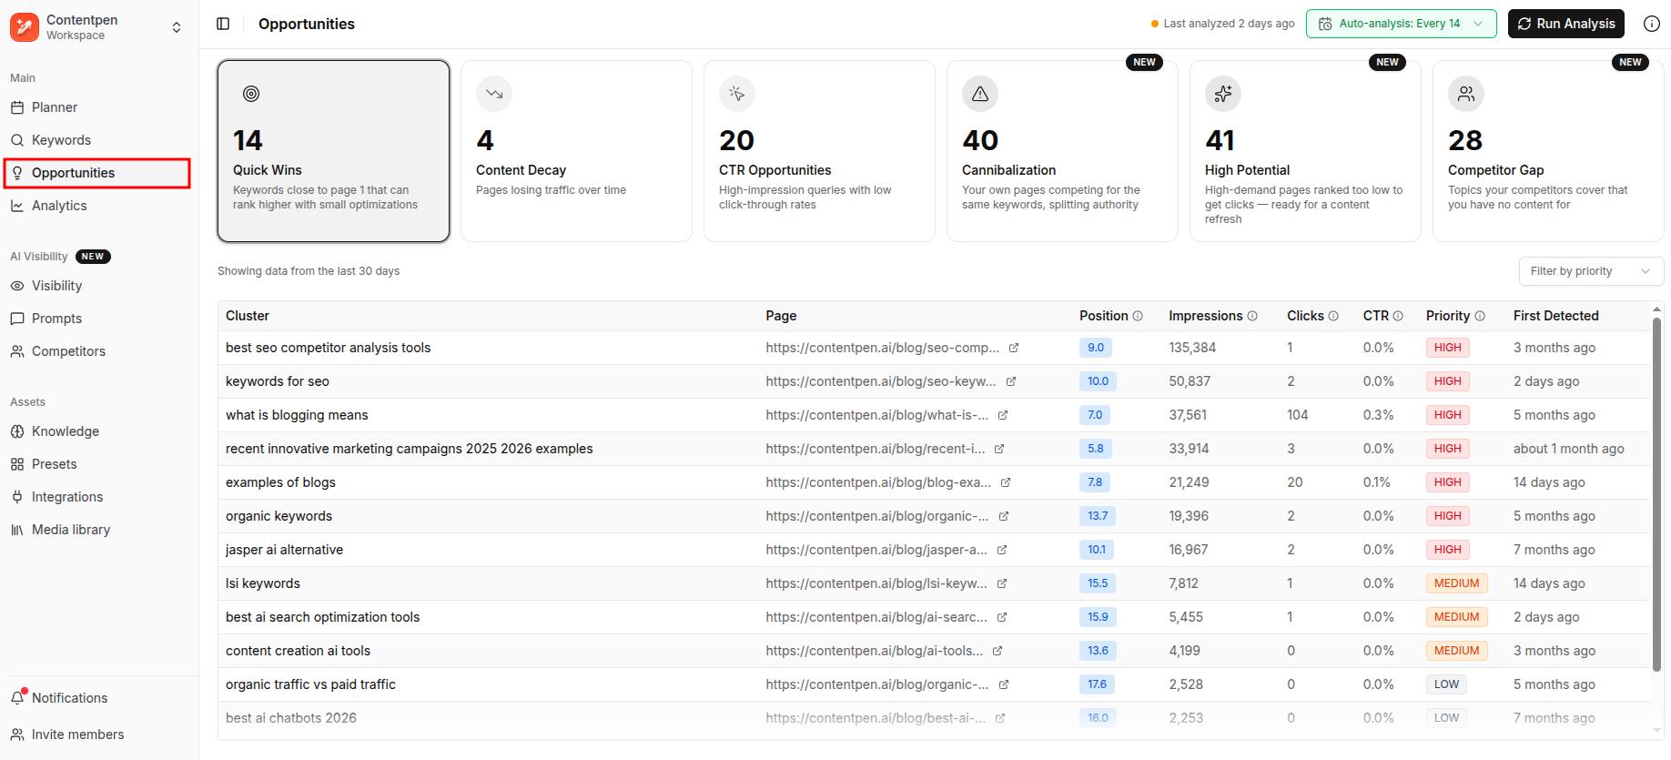This screenshot has height=760, width=1671.
Task: Select the Quick Wins card
Action: click(333, 151)
